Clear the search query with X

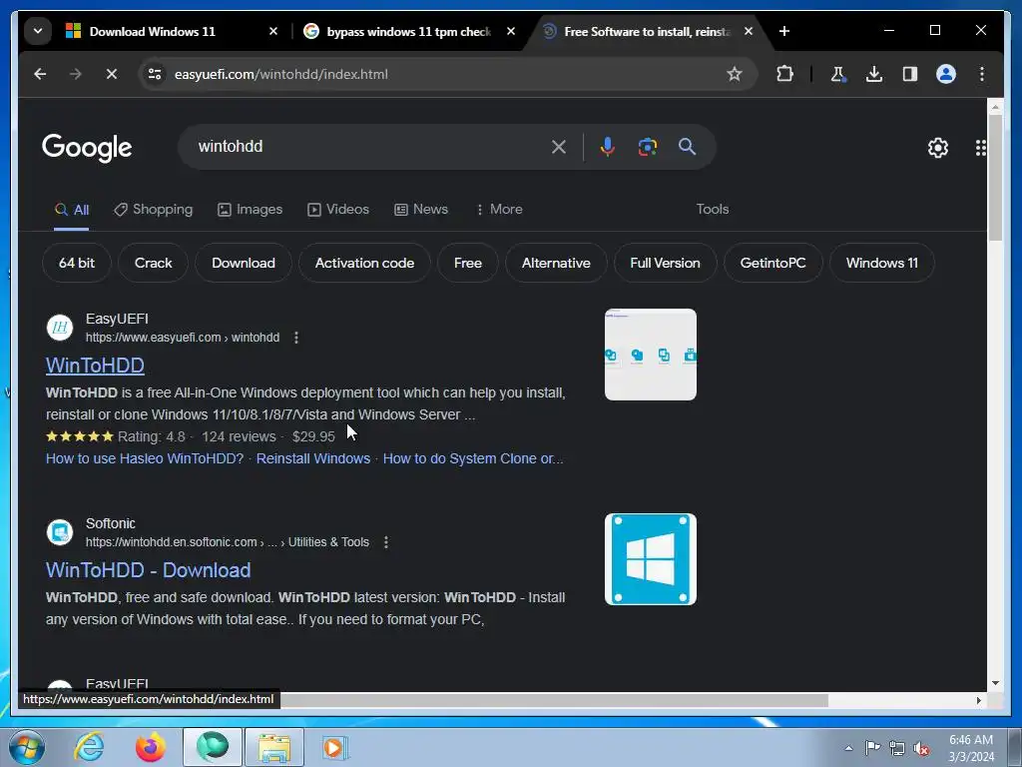[x=559, y=147]
